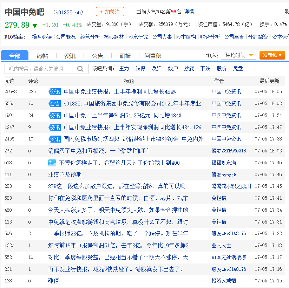Click hot word 散户
This screenshot has height=288, width=289.
coord(173,69)
